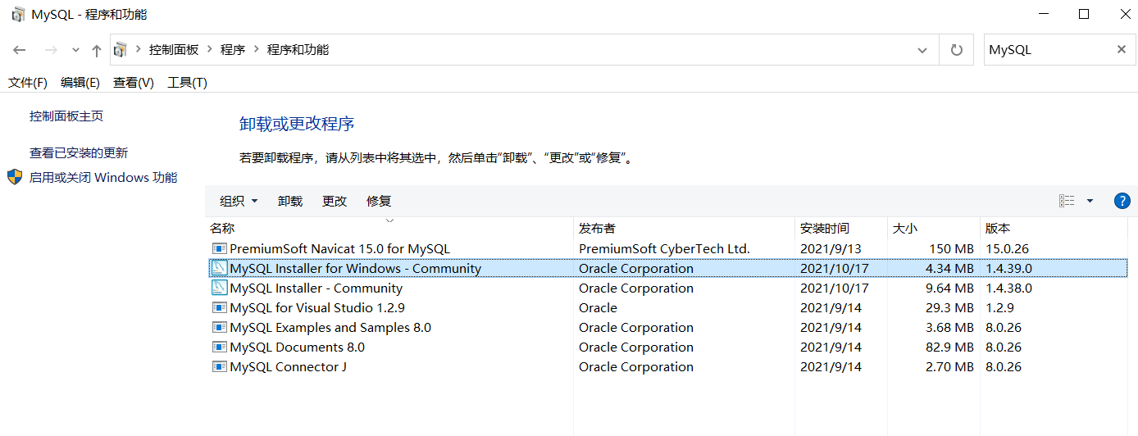Expand chevron after 控制面板 breadcrumb
Screen dimensions: 1138x436
tap(210, 50)
